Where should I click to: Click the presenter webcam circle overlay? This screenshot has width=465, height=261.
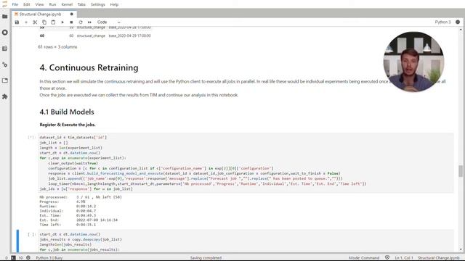[413, 62]
